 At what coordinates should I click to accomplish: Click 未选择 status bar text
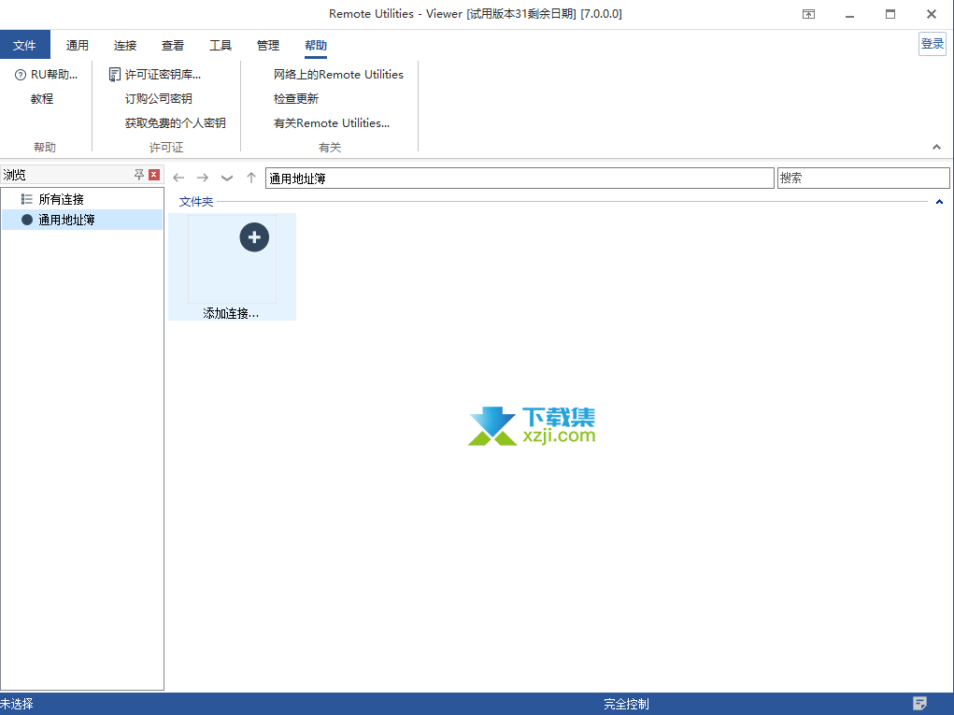click(17, 704)
